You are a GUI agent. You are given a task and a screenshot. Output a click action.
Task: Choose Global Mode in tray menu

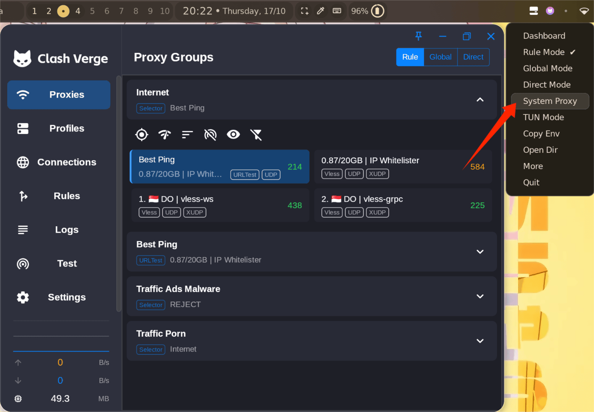point(550,69)
